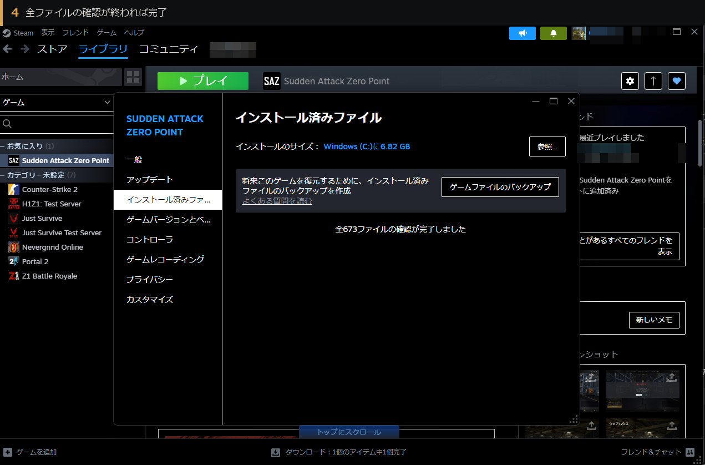Click the downloads tray icon
705x465 pixels.
276,452
